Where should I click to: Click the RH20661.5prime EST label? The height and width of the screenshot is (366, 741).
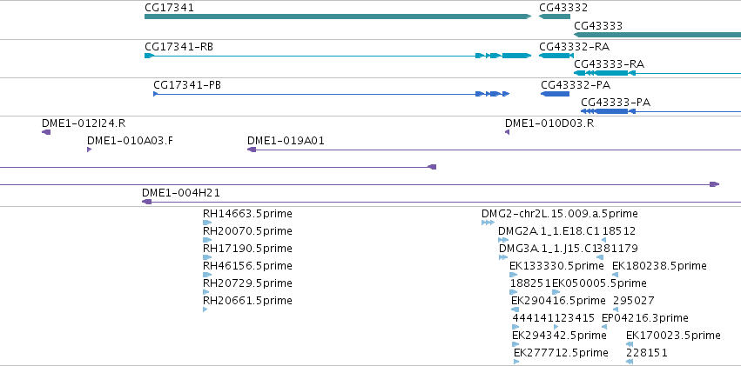coord(247,301)
